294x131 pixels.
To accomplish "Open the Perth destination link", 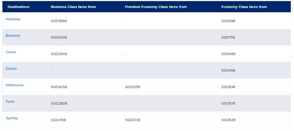I will coord(10,101).
